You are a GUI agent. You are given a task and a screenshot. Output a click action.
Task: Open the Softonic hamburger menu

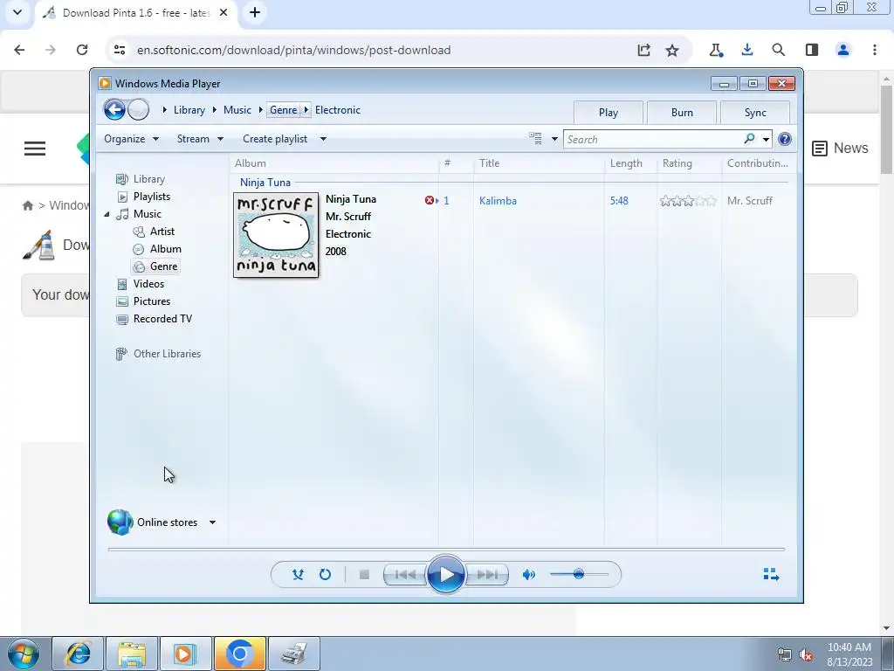[35, 149]
